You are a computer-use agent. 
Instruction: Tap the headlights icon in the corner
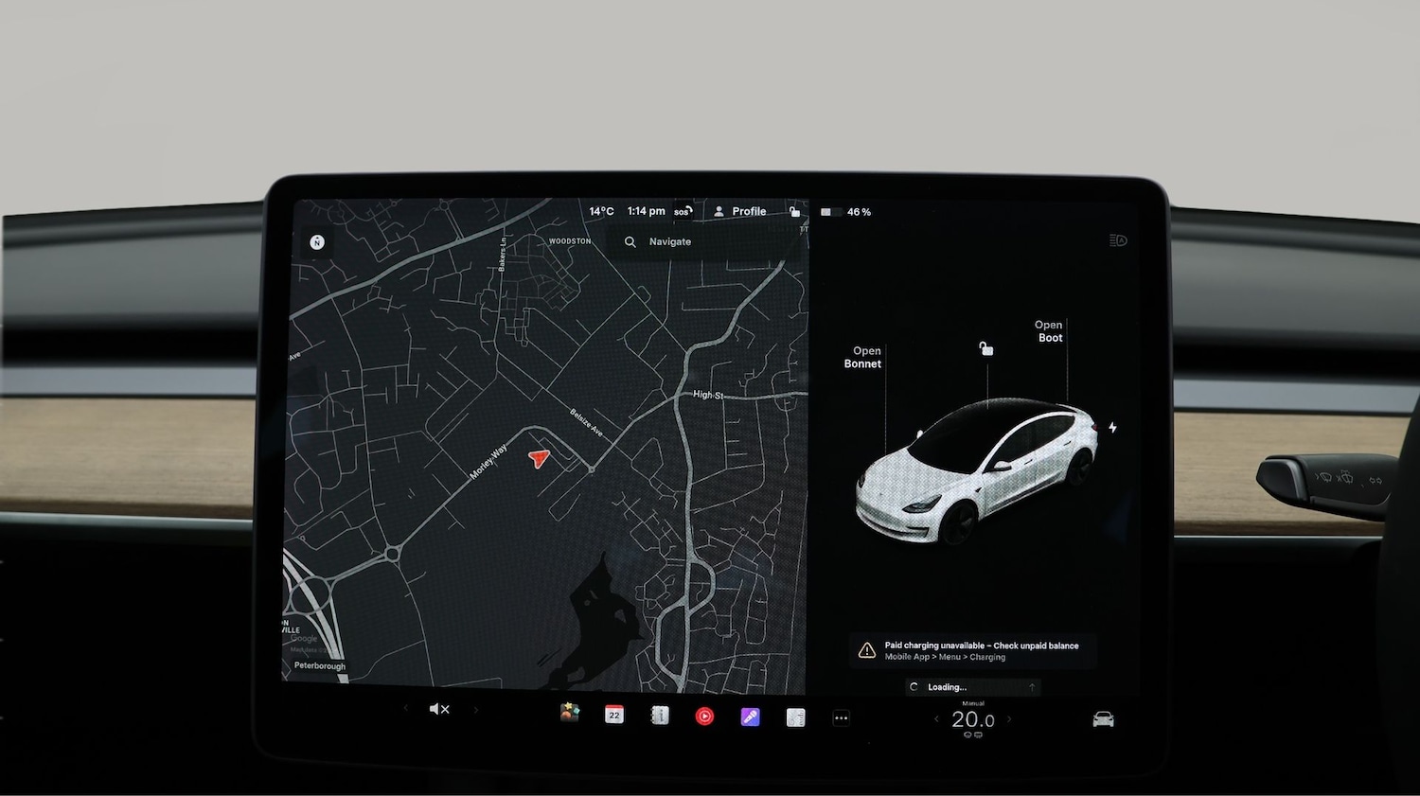(x=1117, y=240)
